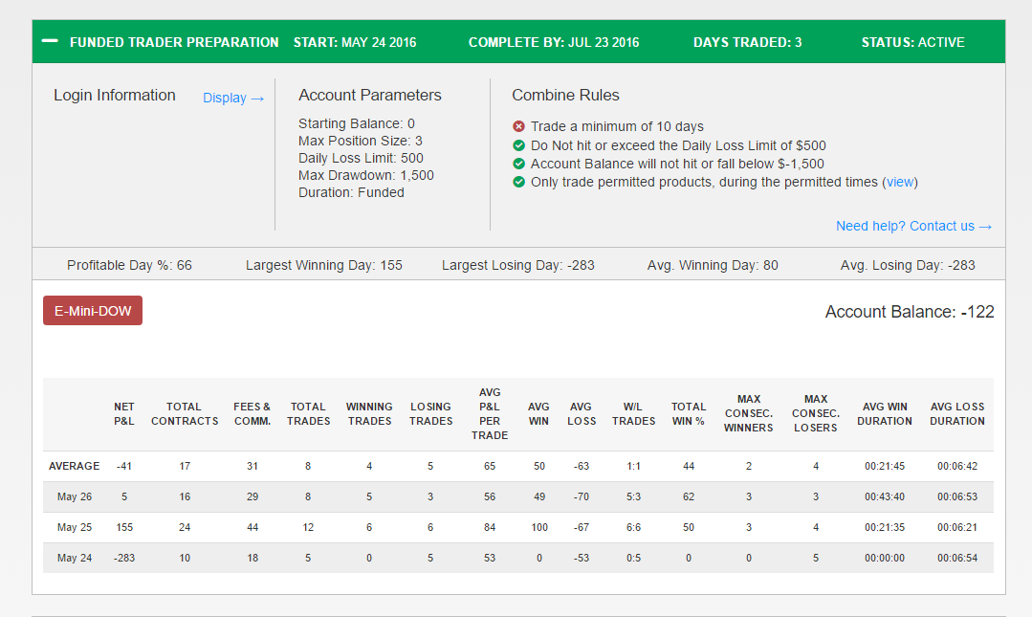Image resolution: width=1032 pixels, height=617 pixels.
Task: Click the red X icon for minimum 10 days rule
Action: pyautogui.click(x=518, y=126)
